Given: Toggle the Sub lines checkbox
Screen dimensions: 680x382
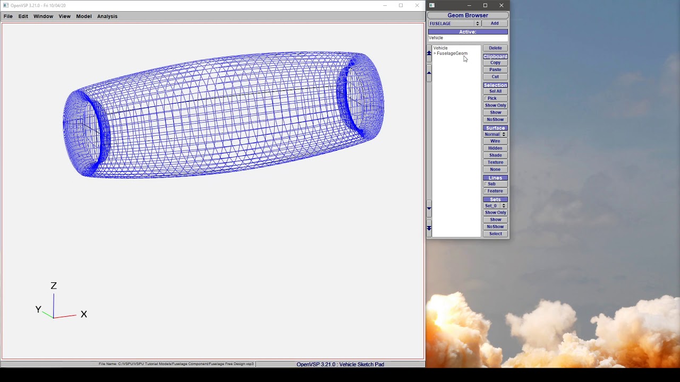Looking at the screenshot, I should (x=486, y=184).
